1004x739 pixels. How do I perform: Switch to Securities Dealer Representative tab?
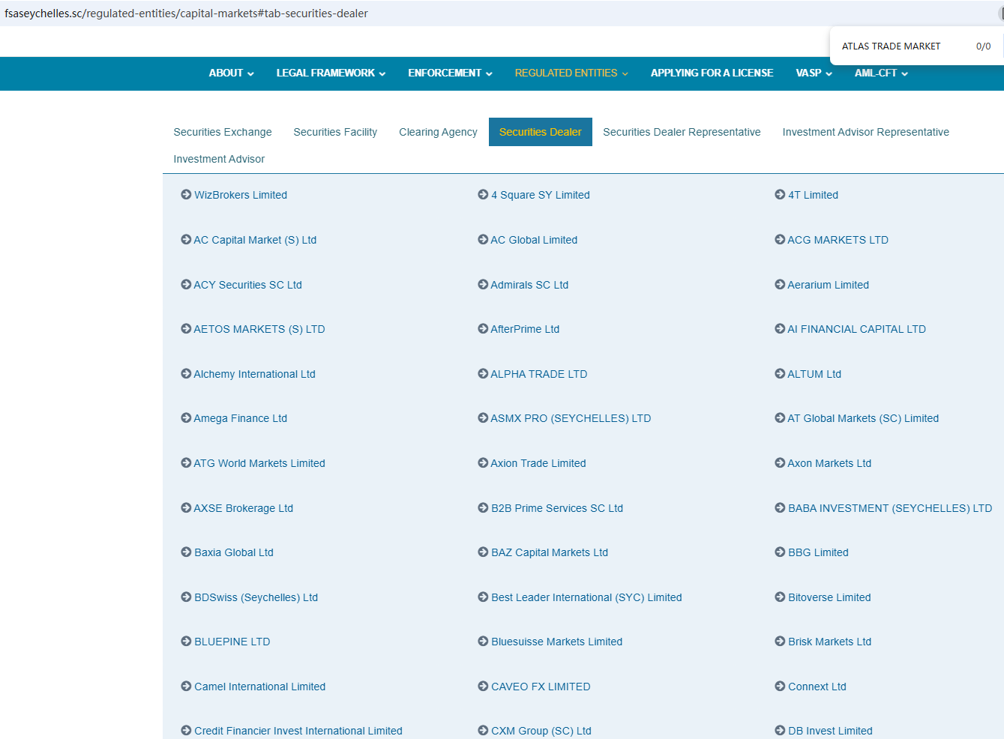pos(682,132)
